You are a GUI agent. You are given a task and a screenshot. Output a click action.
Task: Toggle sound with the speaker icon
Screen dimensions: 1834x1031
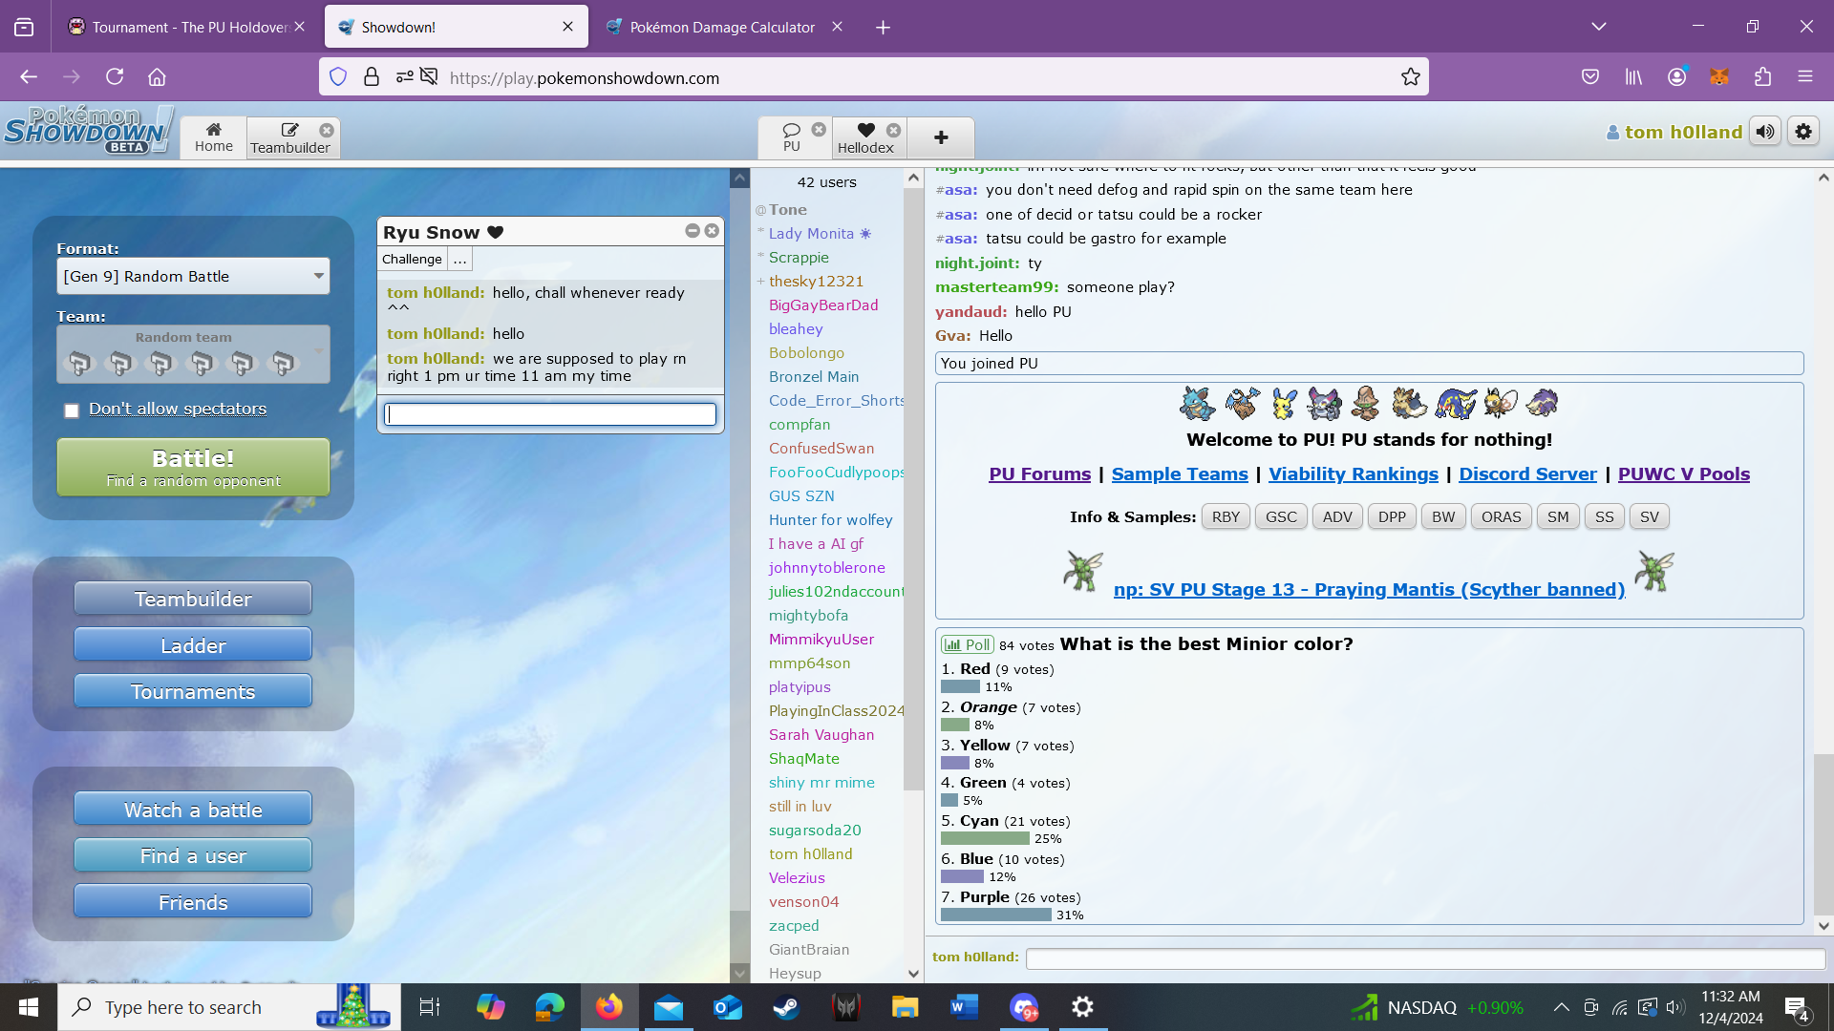pyautogui.click(x=1765, y=132)
